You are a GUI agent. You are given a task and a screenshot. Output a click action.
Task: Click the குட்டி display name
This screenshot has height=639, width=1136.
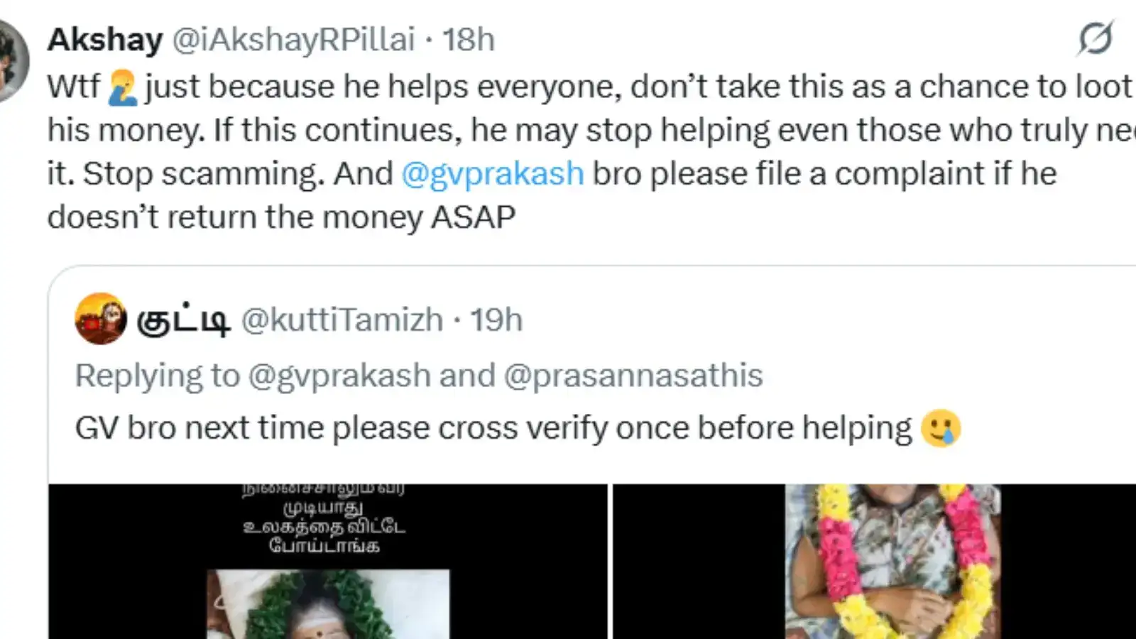(x=183, y=320)
